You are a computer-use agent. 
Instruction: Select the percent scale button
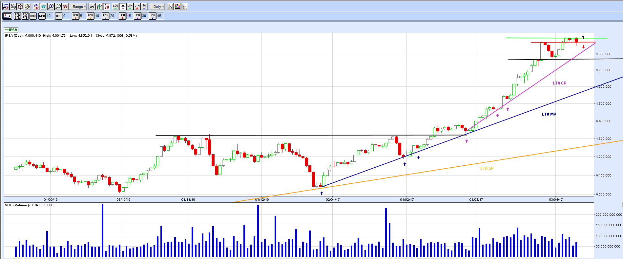tap(144, 7)
